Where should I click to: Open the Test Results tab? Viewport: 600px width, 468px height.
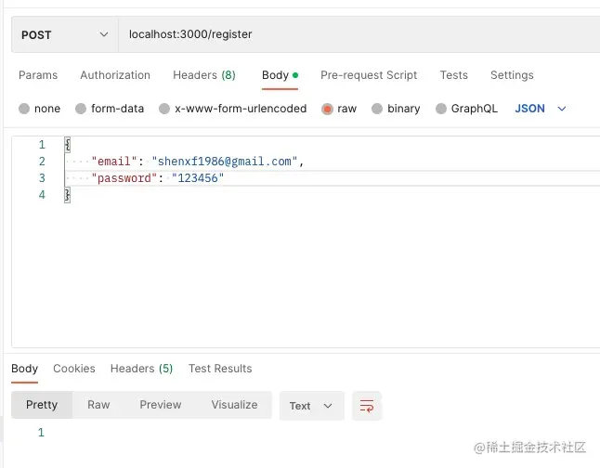[x=220, y=369]
